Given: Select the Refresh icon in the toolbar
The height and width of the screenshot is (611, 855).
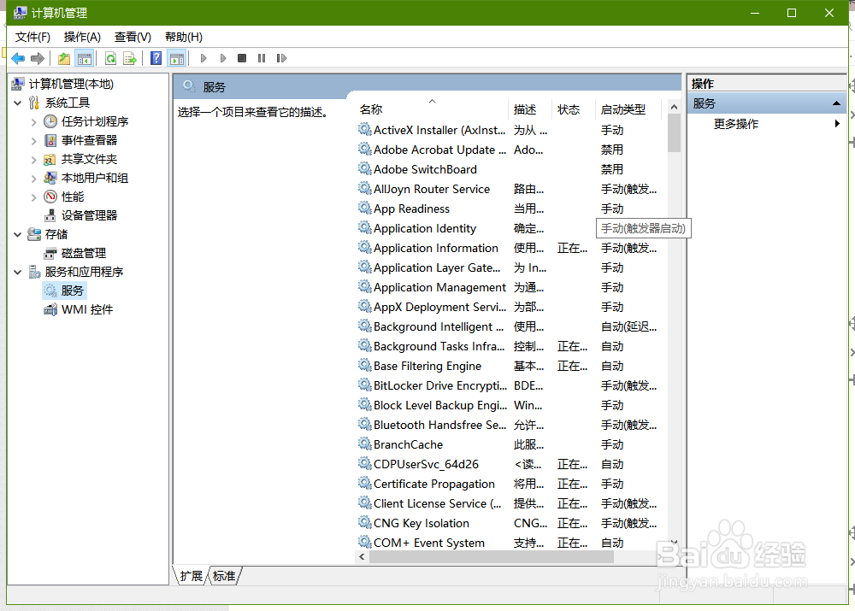Looking at the screenshot, I should [x=109, y=57].
